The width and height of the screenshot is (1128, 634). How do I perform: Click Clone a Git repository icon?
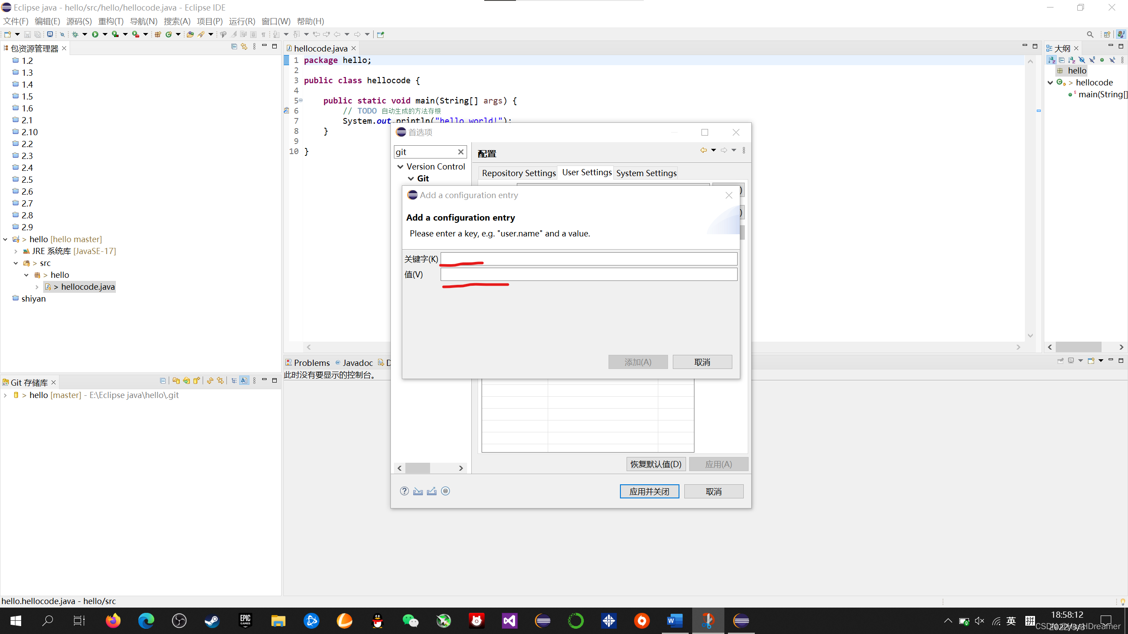click(186, 380)
